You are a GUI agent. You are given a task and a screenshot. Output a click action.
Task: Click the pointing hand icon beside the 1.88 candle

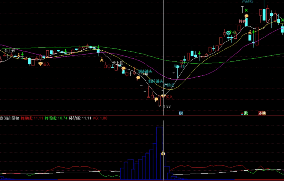[156, 99]
